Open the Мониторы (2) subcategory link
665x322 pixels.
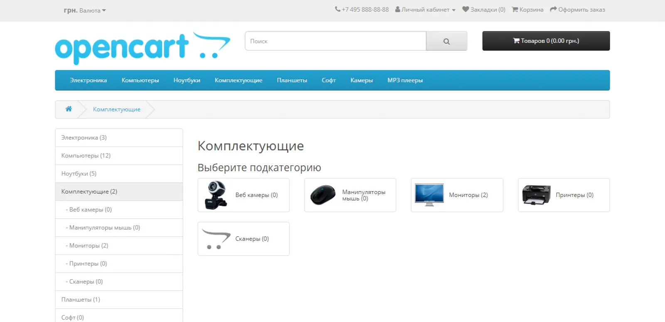coord(468,195)
